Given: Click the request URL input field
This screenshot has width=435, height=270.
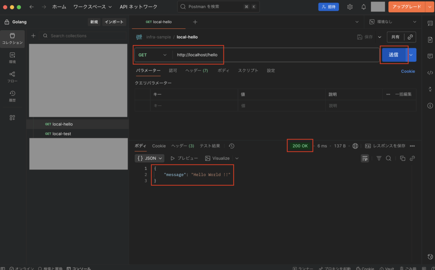Looking at the screenshot, I should (x=276, y=55).
